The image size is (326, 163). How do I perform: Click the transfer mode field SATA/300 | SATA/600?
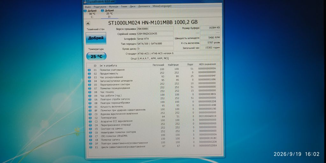[155, 44]
